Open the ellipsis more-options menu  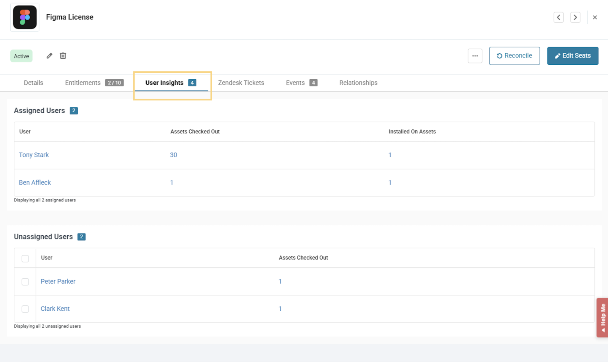[475, 56]
